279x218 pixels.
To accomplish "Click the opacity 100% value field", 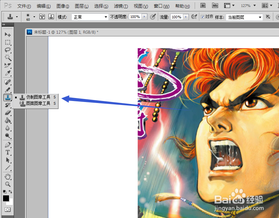I will pos(135,17).
